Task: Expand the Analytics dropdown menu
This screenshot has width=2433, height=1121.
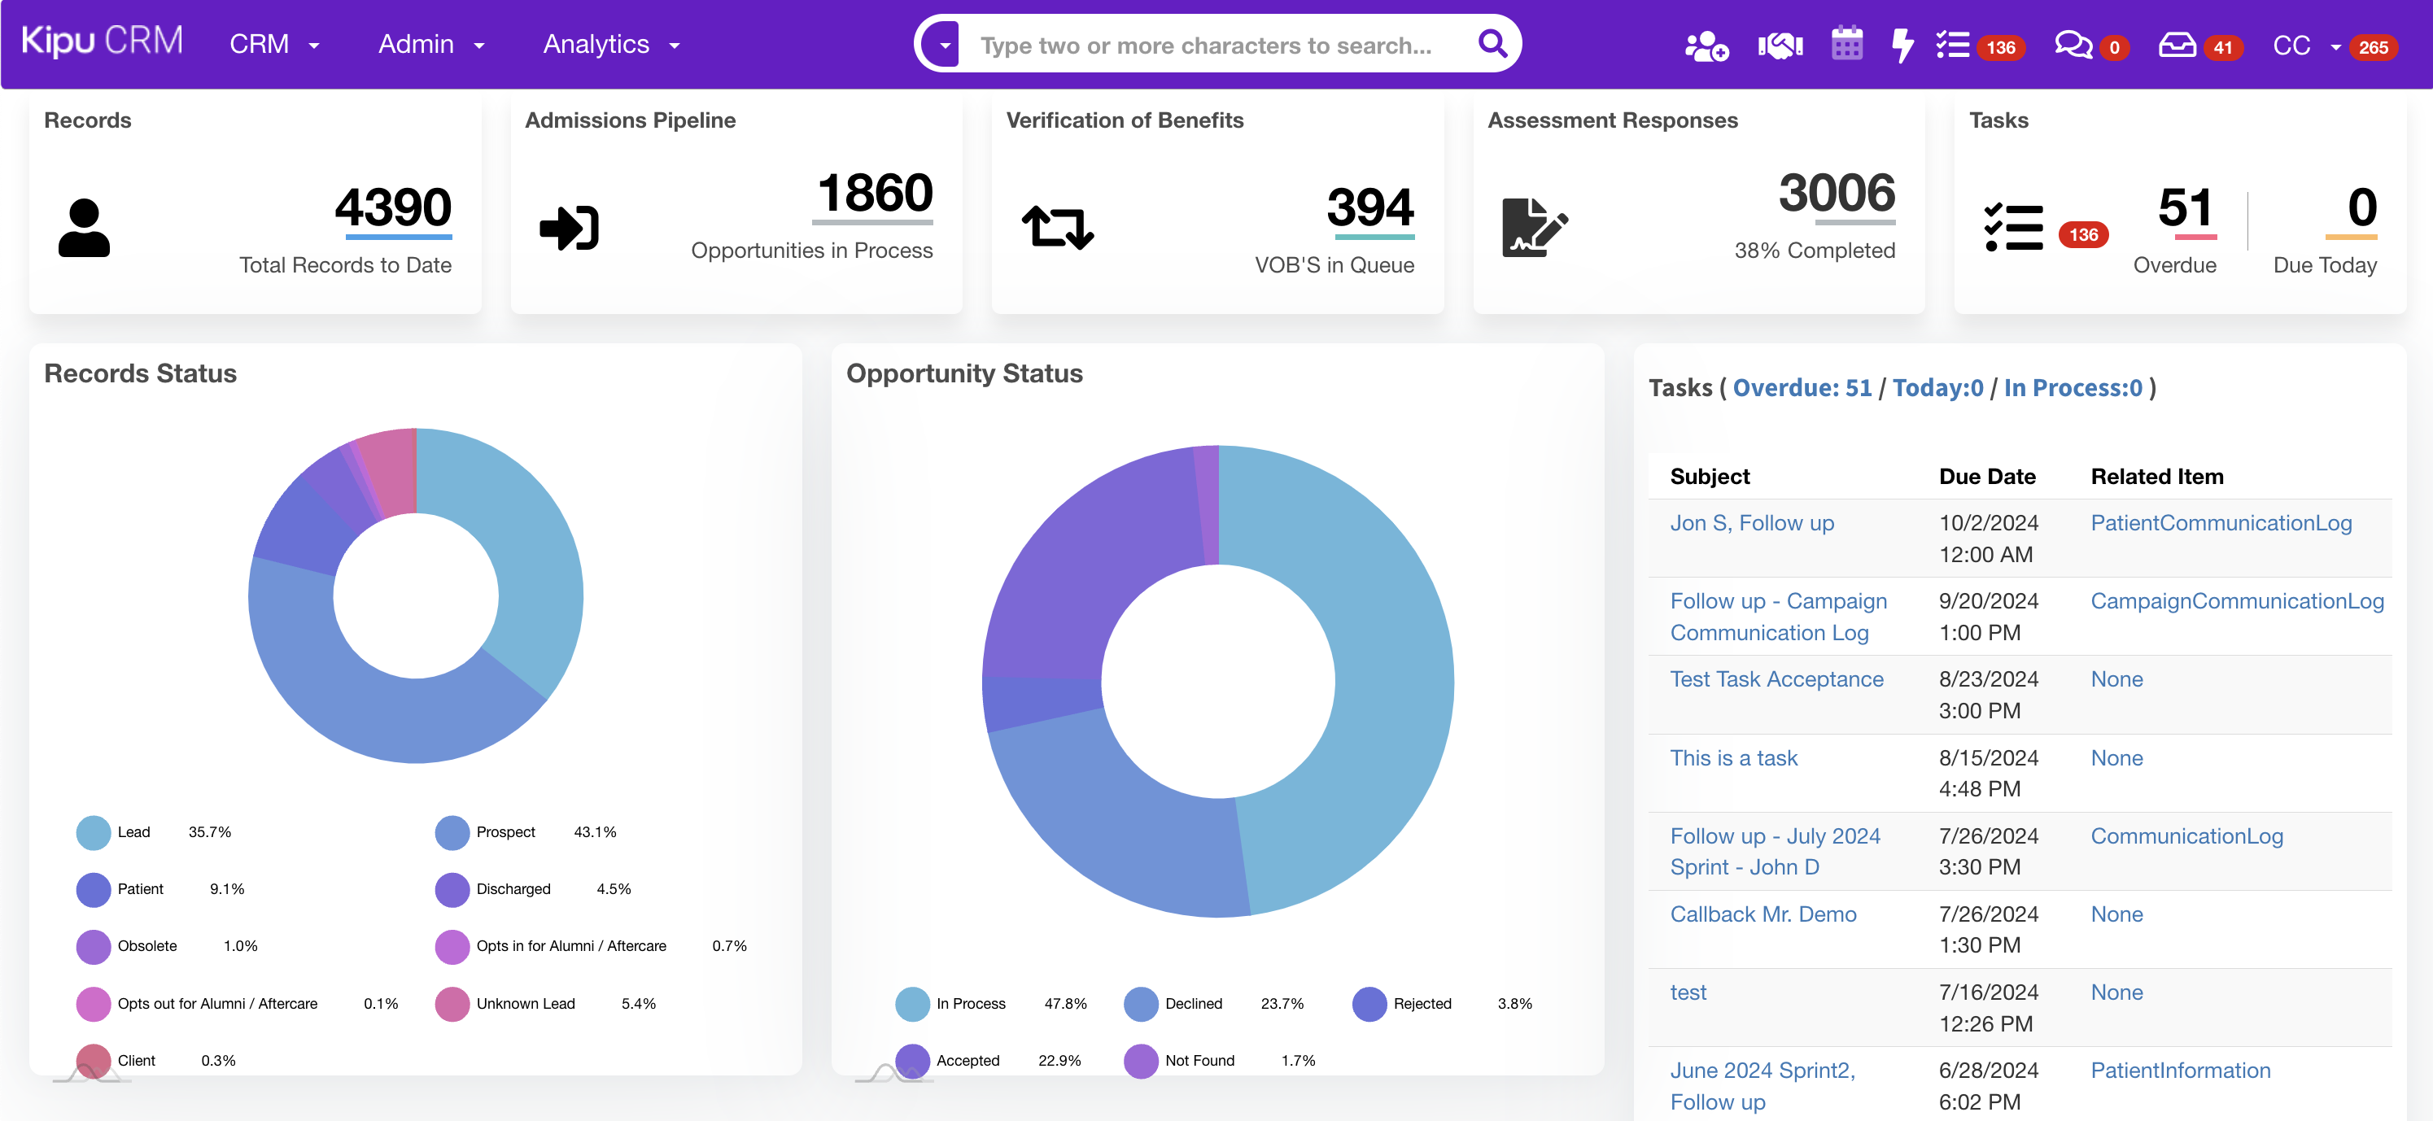Action: tap(610, 45)
